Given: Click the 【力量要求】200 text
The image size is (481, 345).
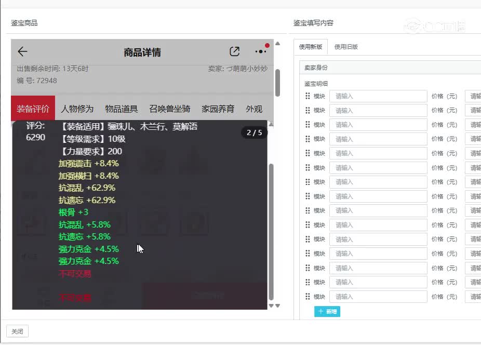Looking at the screenshot, I should (x=90, y=151).
